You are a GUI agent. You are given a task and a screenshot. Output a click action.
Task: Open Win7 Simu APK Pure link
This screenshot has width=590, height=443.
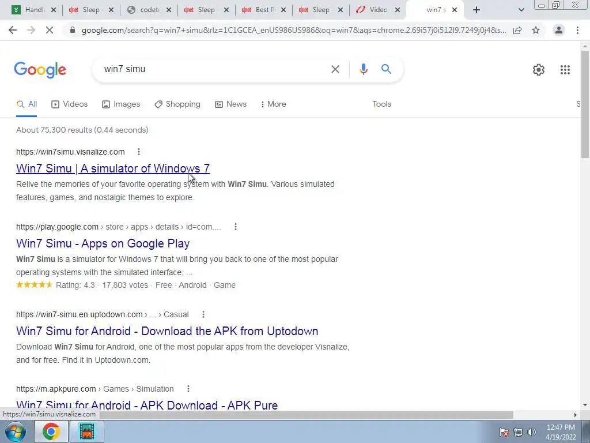(x=147, y=406)
